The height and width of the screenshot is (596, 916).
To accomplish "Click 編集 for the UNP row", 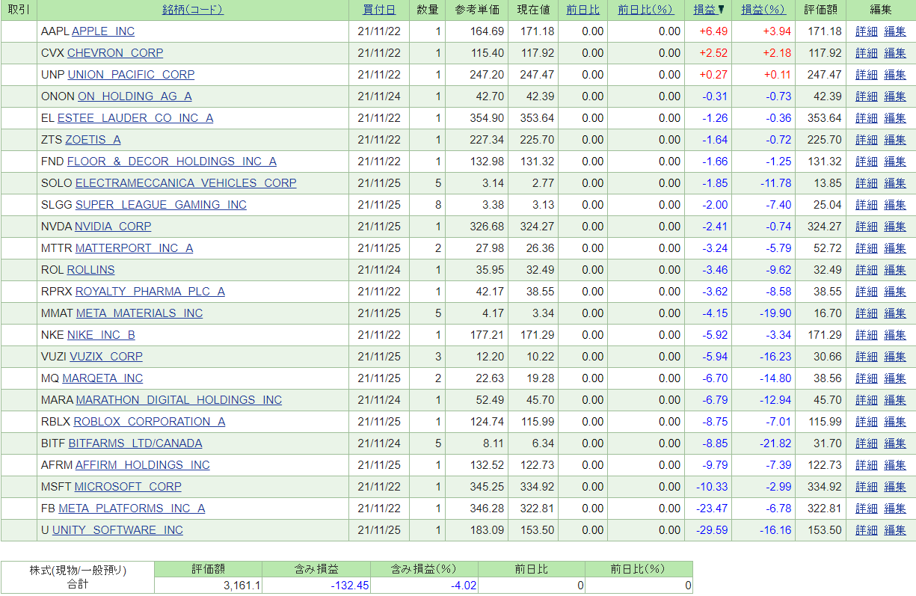I will click(895, 75).
